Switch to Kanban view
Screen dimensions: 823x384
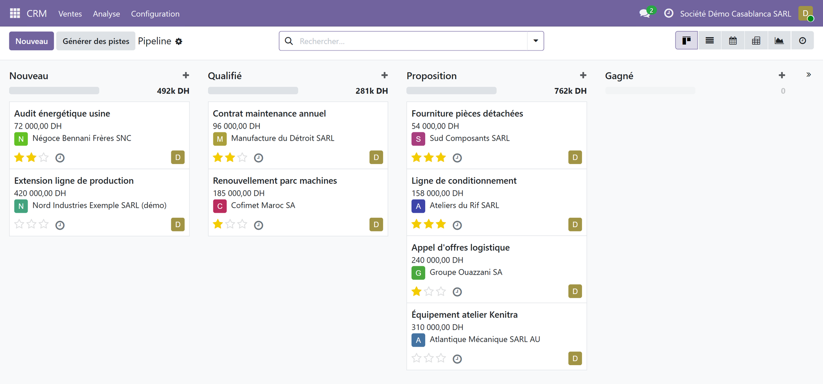[x=686, y=41]
